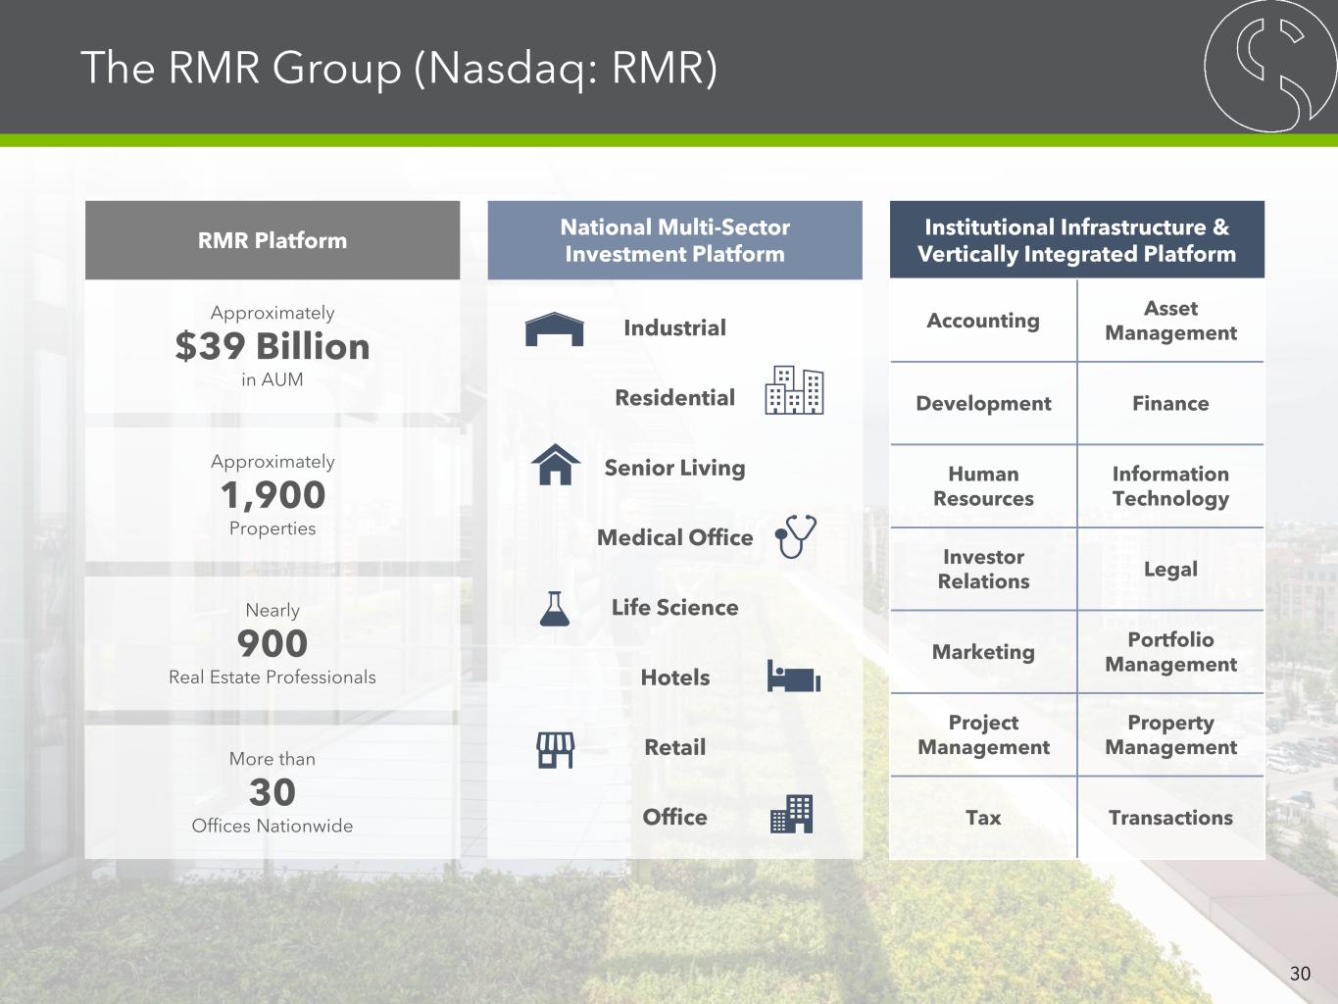Click the Institutional Infrastructure column header
Image resolution: width=1338 pixels, height=1004 pixels.
click(1076, 240)
